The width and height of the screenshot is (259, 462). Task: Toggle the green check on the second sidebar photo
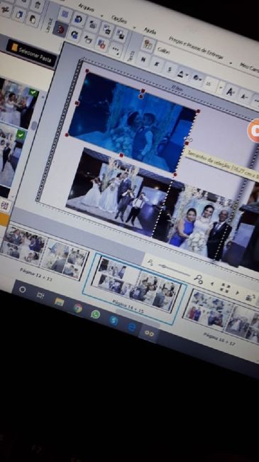(x=21, y=134)
